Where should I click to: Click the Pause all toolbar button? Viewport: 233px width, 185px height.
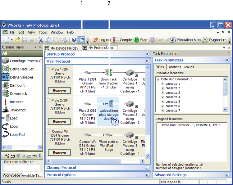coord(159,40)
